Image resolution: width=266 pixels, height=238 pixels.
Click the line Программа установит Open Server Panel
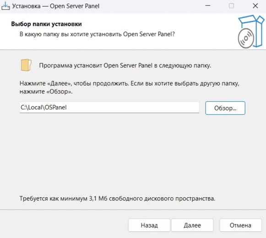(x=125, y=65)
